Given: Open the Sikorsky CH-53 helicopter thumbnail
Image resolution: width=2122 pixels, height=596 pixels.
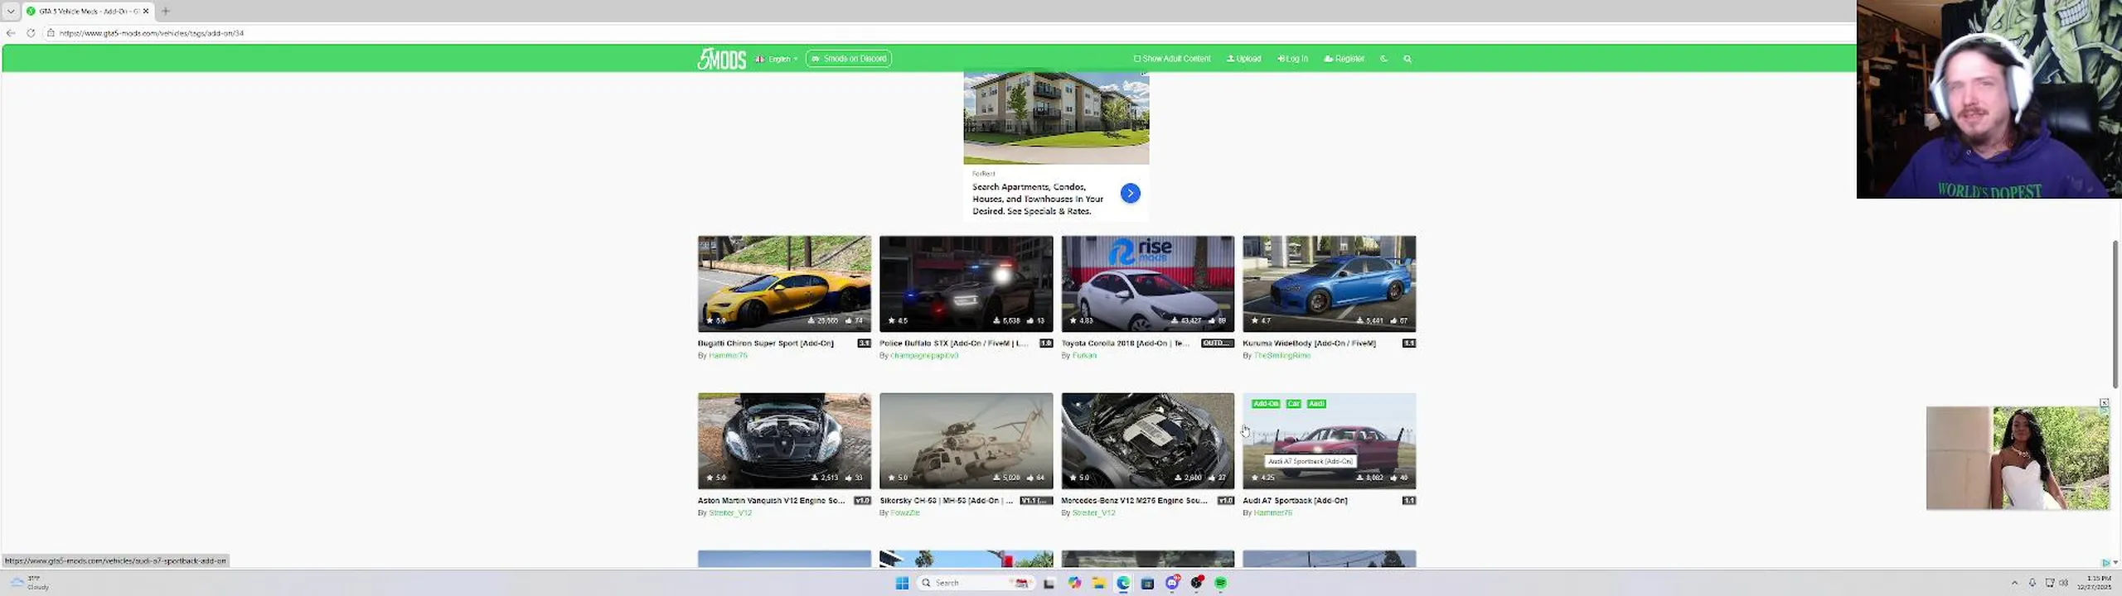Looking at the screenshot, I should 966,440.
